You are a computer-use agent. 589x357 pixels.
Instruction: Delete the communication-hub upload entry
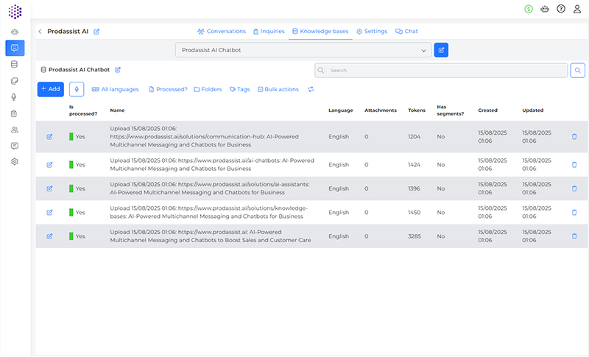point(574,136)
